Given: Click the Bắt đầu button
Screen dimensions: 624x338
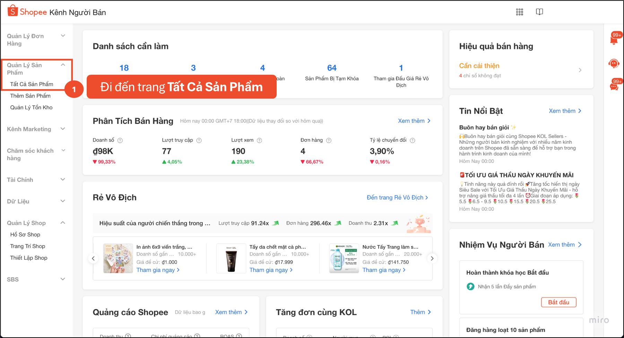Looking at the screenshot, I should point(558,302).
